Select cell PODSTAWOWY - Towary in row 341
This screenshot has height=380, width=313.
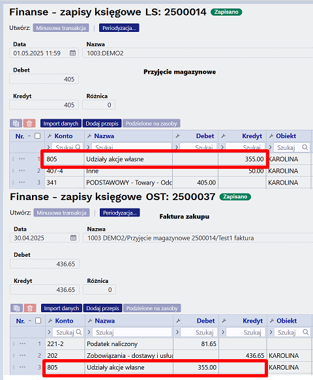point(128,183)
